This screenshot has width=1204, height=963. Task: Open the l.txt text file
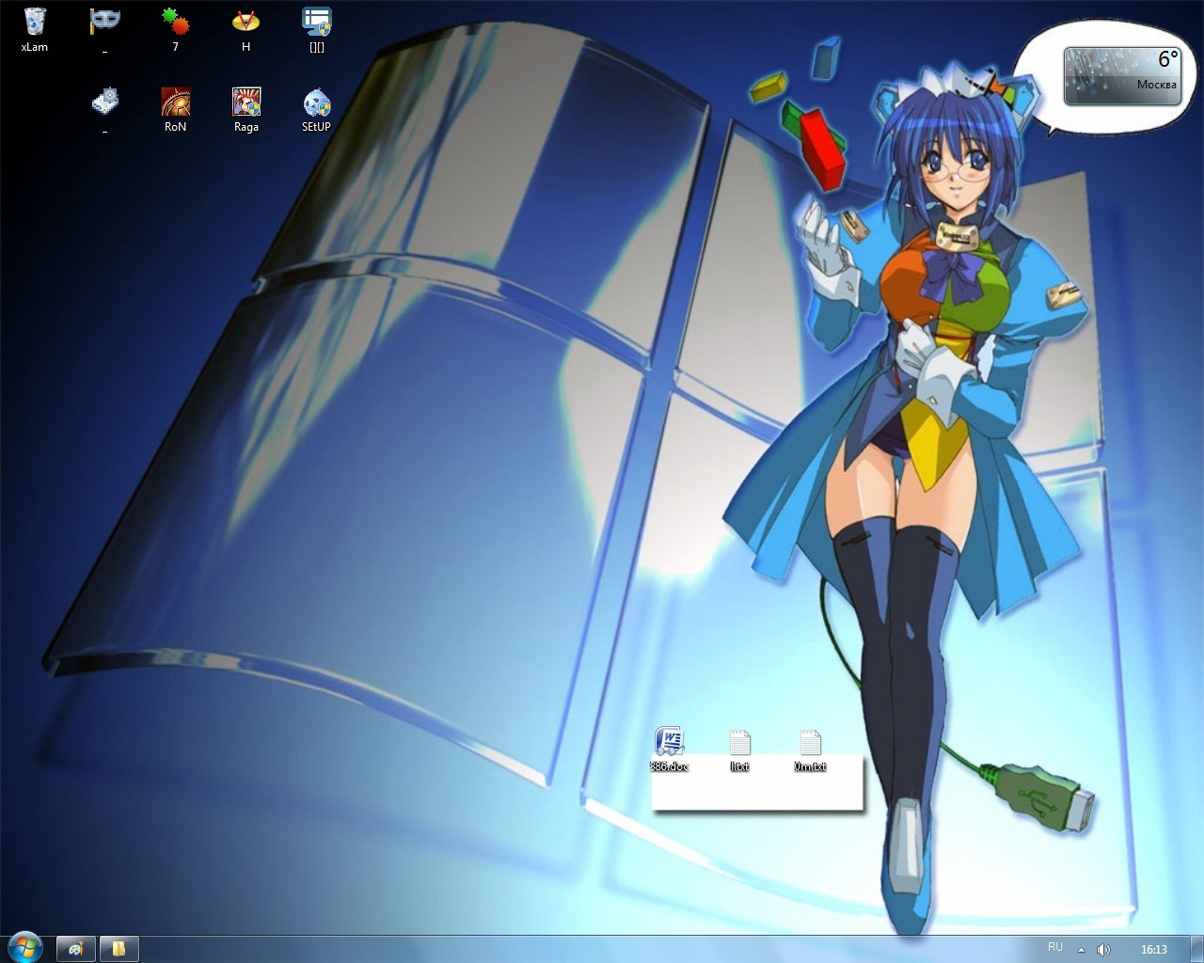click(x=739, y=750)
